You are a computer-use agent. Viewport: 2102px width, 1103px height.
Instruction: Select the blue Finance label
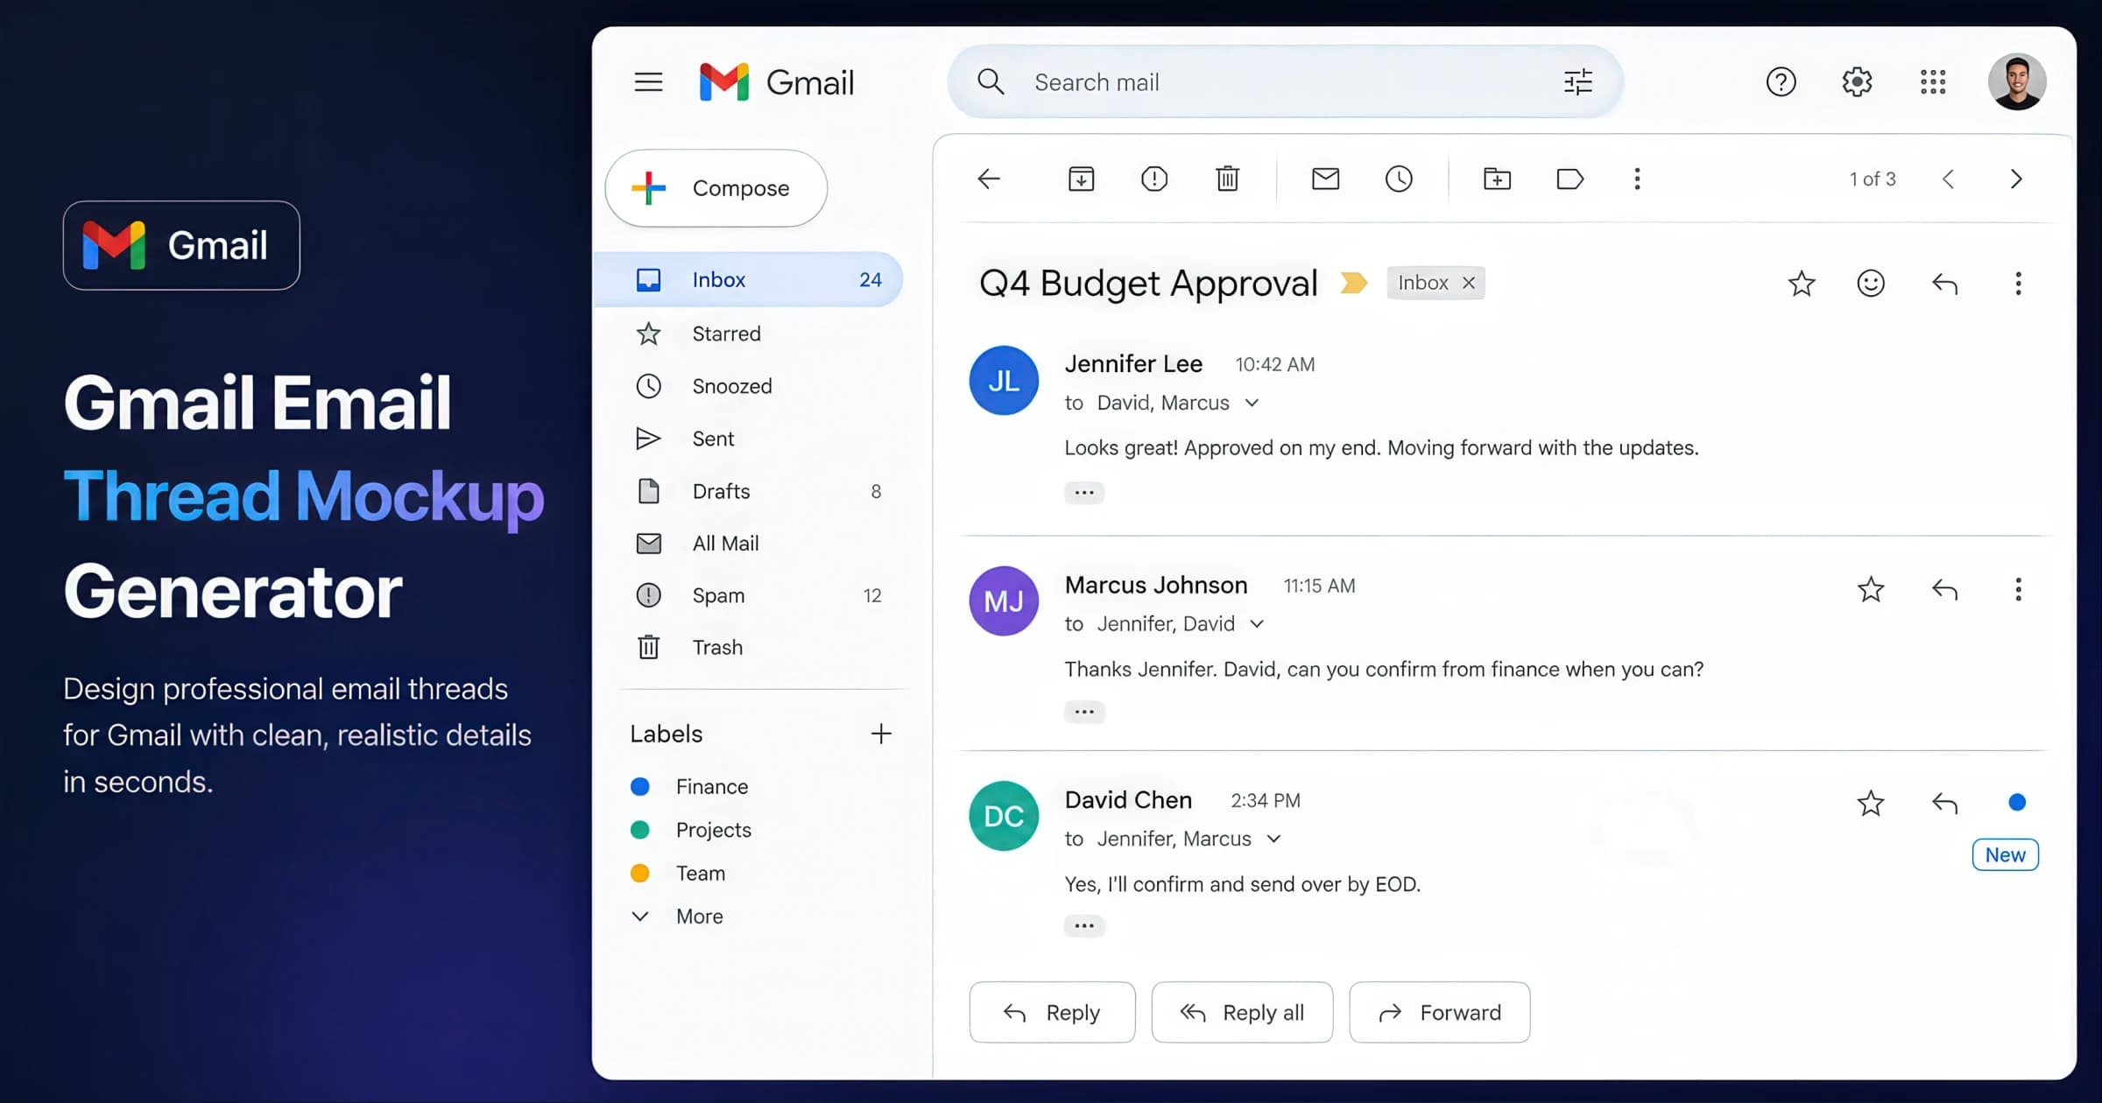pos(689,787)
